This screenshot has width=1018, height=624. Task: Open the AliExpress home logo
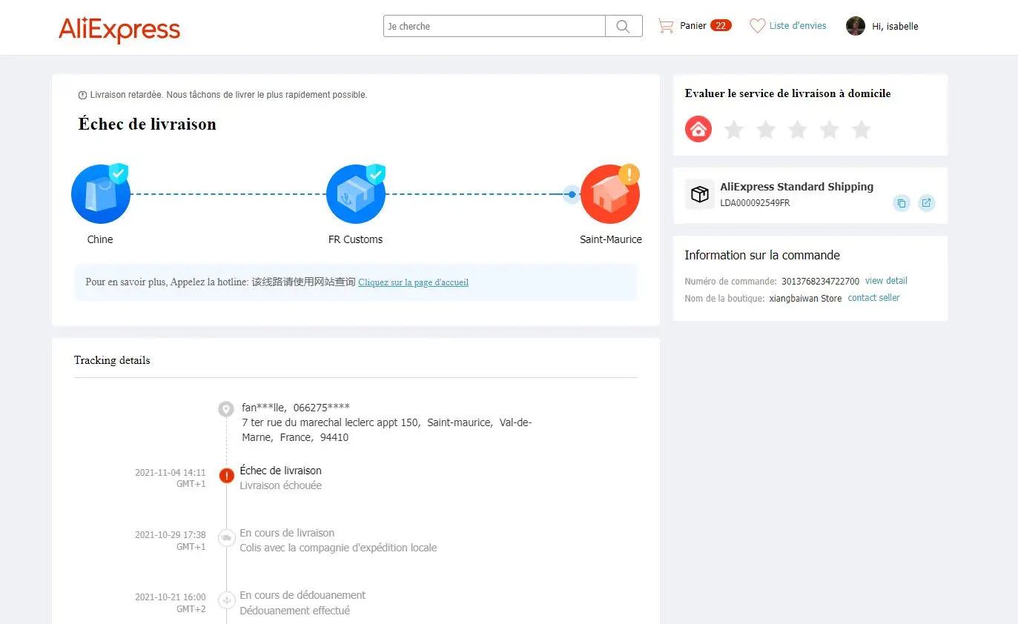[x=119, y=30]
